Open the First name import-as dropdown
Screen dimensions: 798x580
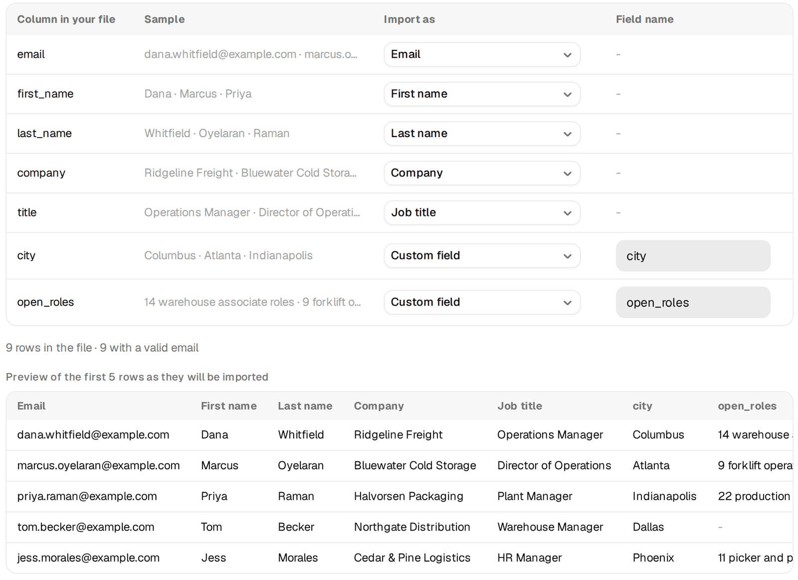(x=482, y=94)
